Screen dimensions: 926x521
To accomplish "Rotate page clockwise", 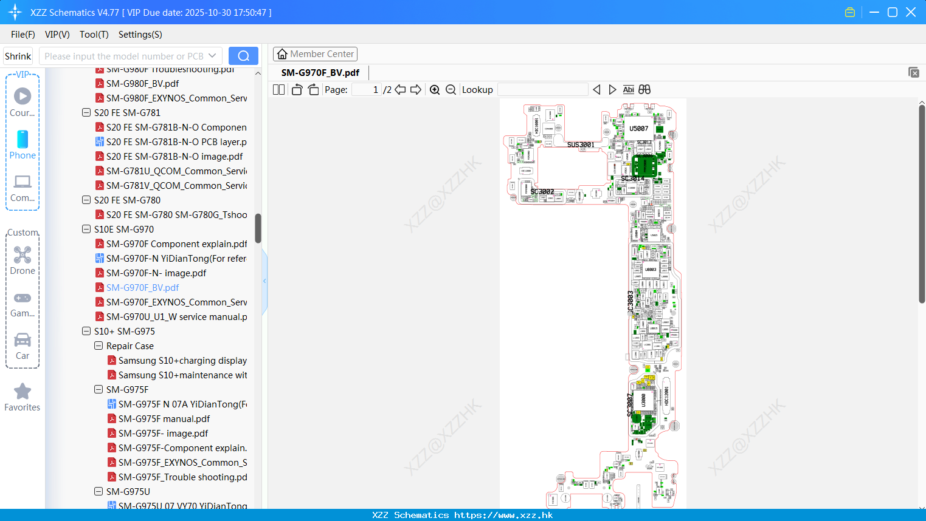I will [x=313, y=90].
